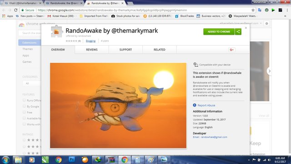Image resolution: width=291 pixels, height=164 pixels.
Task: Click the Report Abuse link
Action: [206, 105]
